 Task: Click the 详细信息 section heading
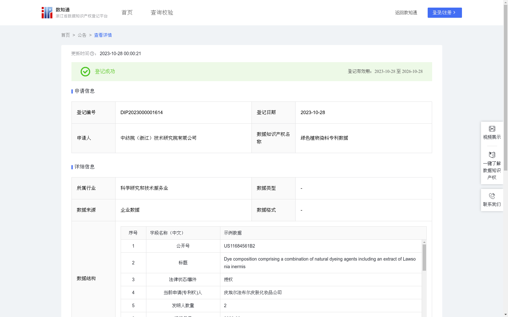(x=85, y=167)
